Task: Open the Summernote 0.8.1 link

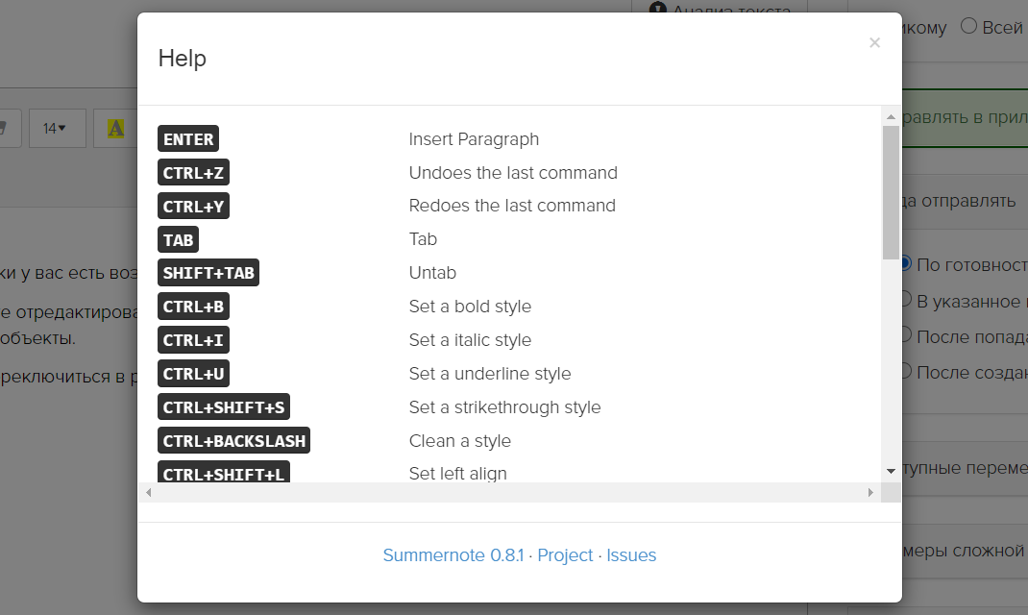Action: (x=453, y=555)
